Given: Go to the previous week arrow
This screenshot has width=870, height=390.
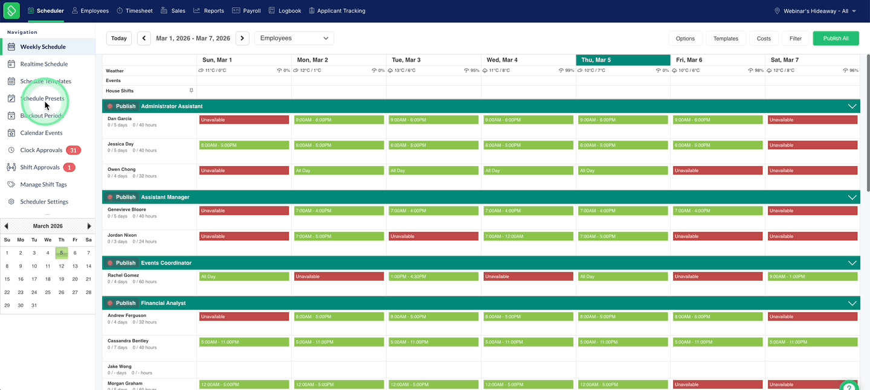Looking at the screenshot, I should (144, 38).
